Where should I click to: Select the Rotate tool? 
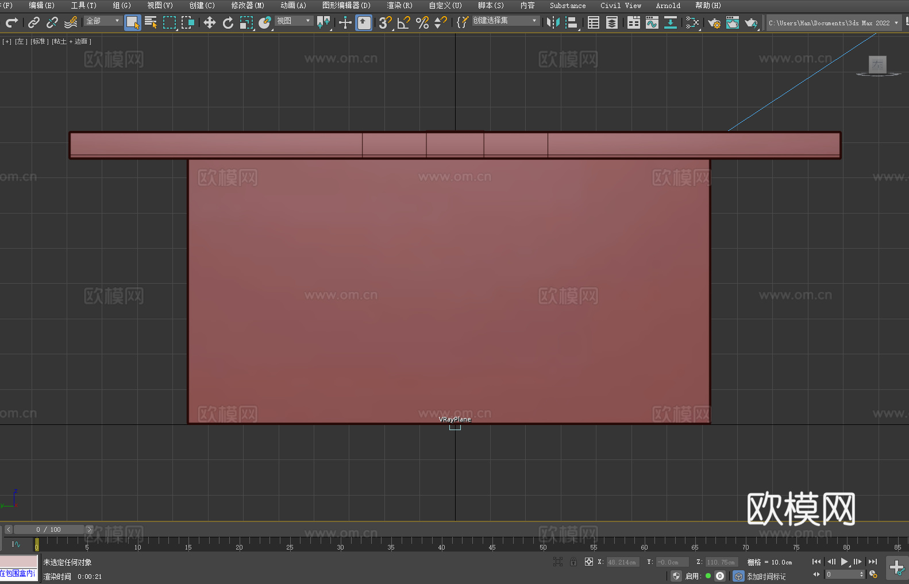(x=228, y=22)
